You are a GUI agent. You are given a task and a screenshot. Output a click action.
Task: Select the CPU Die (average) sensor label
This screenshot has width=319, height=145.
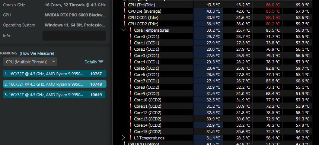click(x=145, y=11)
